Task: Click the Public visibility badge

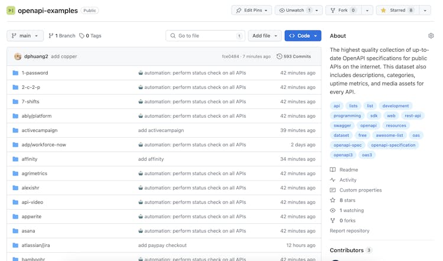Action: [90, 11]
